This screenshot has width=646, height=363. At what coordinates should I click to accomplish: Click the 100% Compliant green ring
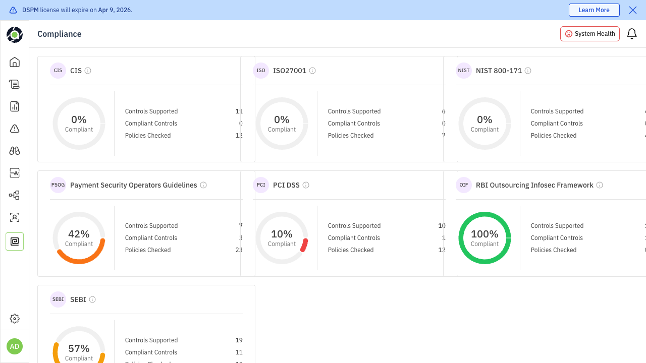pyautogui.click(x=484, y=238)
